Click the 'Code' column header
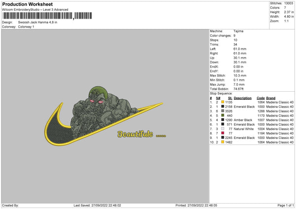 tap(260, 98)
